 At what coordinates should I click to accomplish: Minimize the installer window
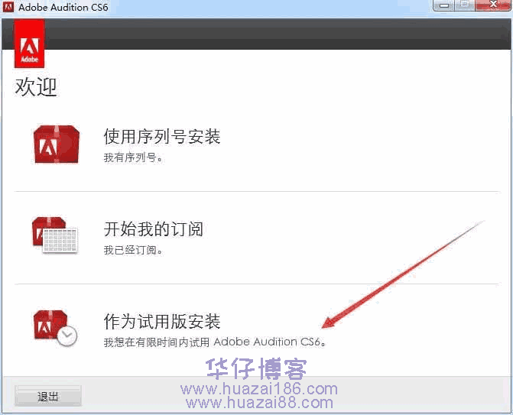pyautogui.click(x=444, y=5)
